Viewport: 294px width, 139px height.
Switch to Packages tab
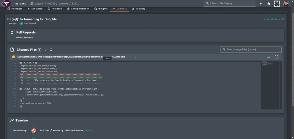[15, 9]
